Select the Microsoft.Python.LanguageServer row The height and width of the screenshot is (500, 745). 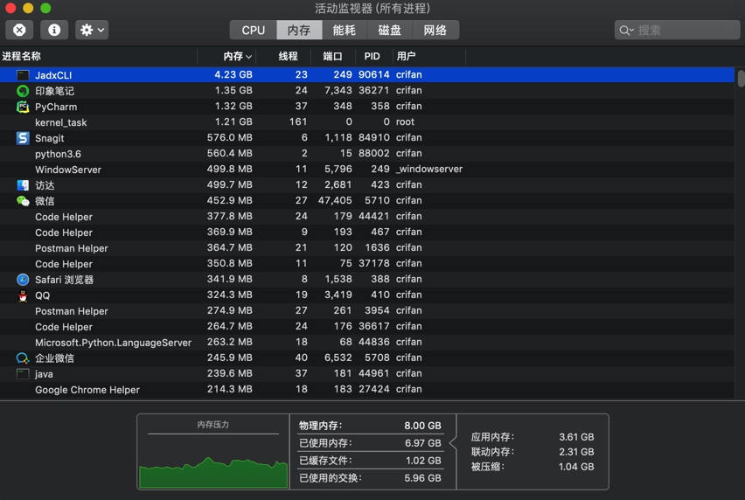(x=366, y=342)
